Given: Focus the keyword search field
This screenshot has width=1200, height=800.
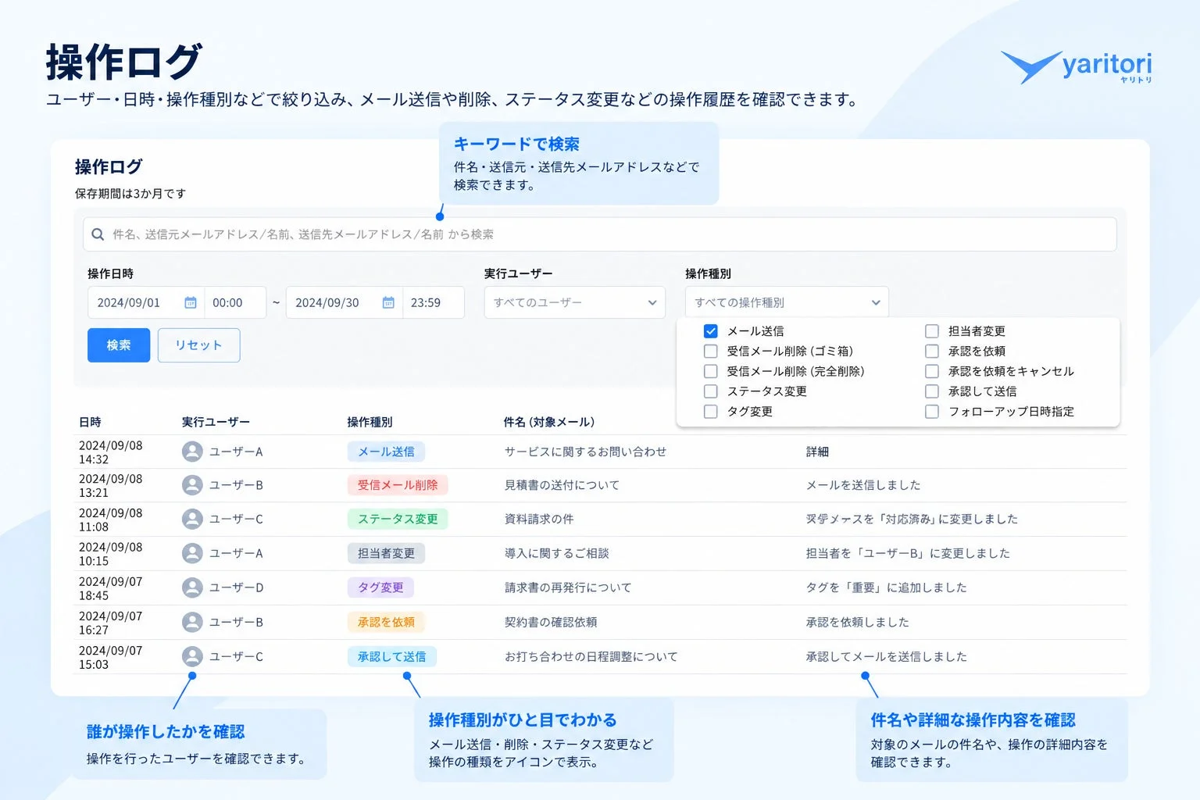Looking at the screenshot, I should pyautogui.click(x=600, y=234).
